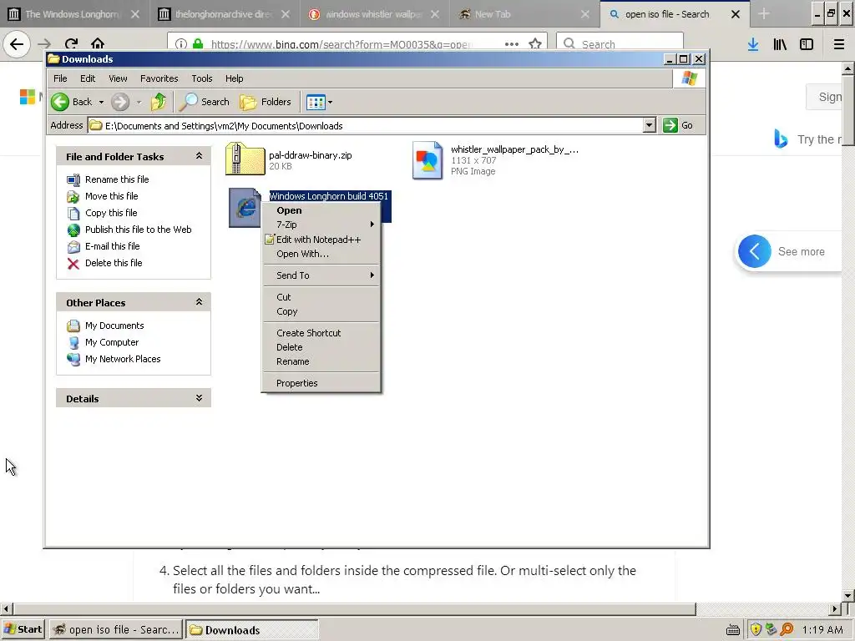Choose Properties in context menu

[321, 383]
